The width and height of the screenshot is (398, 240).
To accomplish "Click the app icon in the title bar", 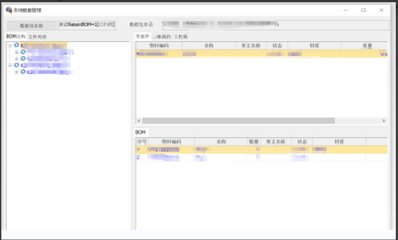I will click(8, 10).
